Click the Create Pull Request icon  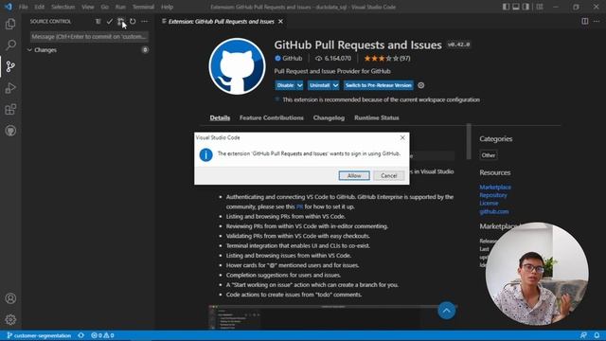click(121, 21)
